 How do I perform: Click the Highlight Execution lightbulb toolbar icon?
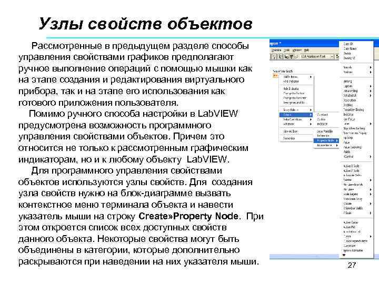(x=275, y=57)
